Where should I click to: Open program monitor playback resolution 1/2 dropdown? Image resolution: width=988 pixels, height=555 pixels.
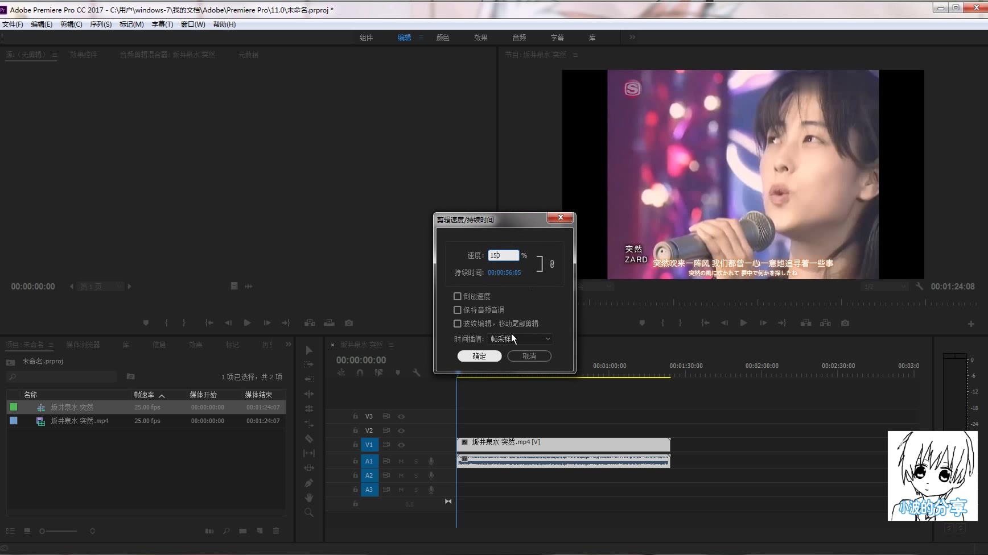click(884, 287)
